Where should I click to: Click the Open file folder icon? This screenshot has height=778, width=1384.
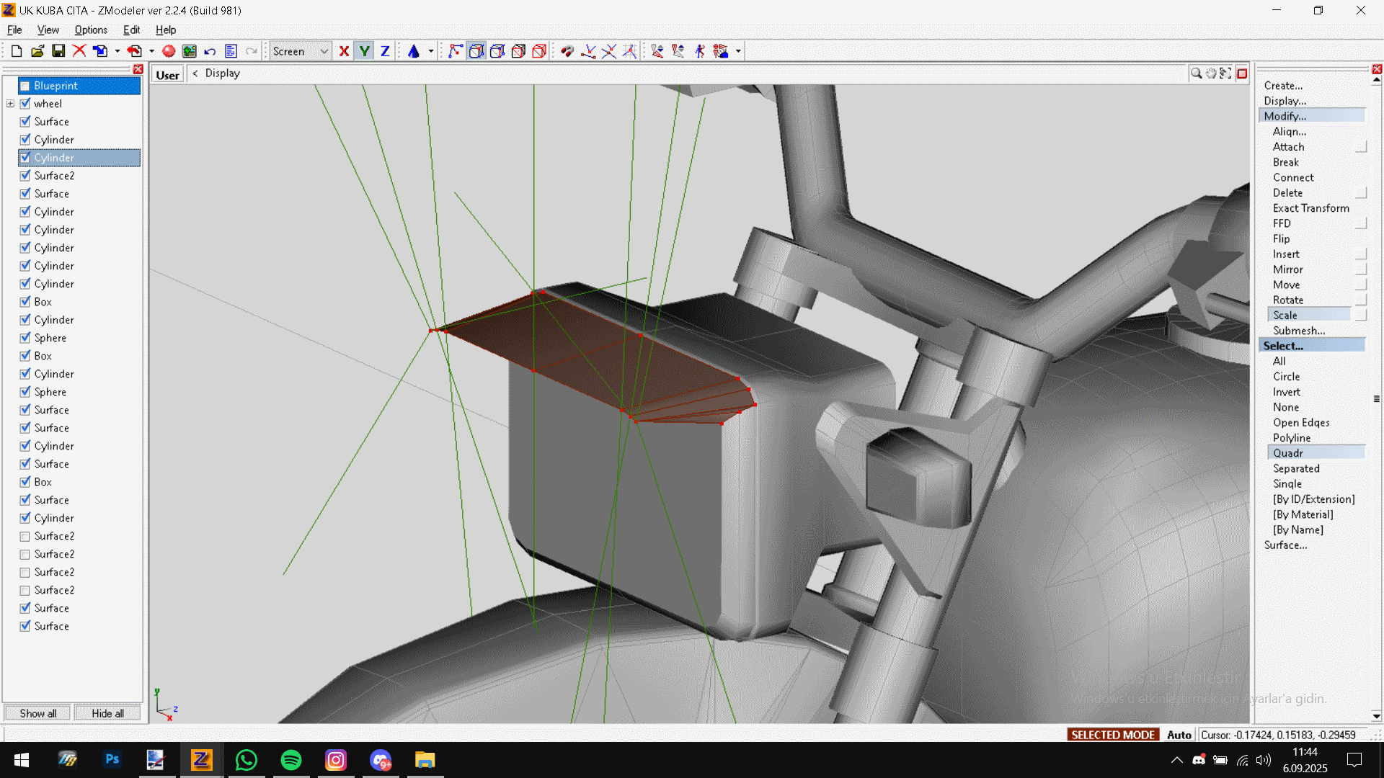coord(37,51)
